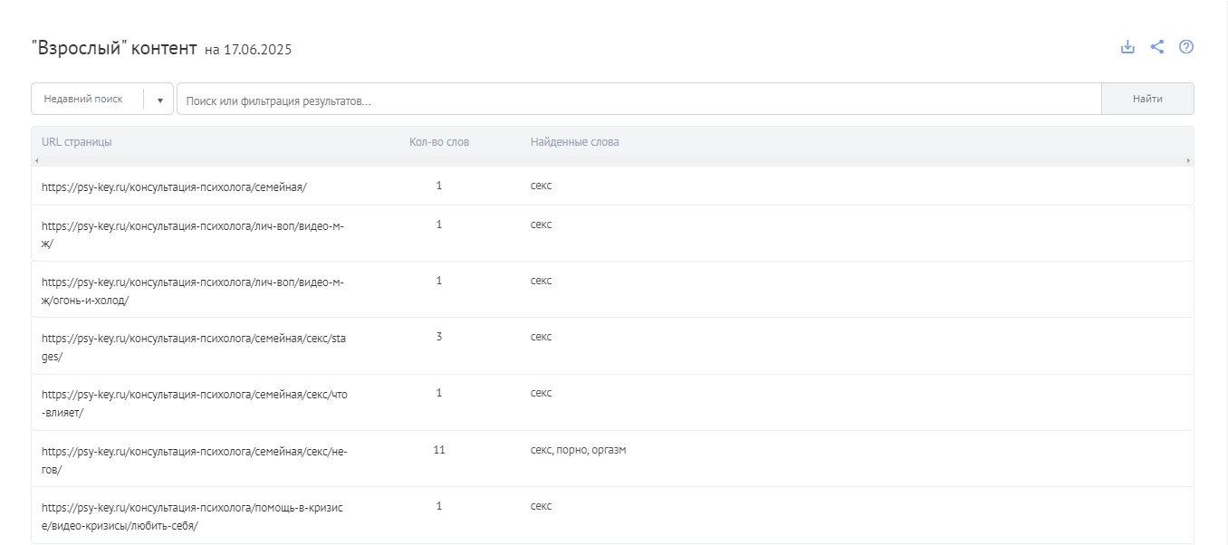The image size is (1228, 545).
Task: Open URL ending in видео-кризисы/любить-себя/
Action: coord(193,516)
